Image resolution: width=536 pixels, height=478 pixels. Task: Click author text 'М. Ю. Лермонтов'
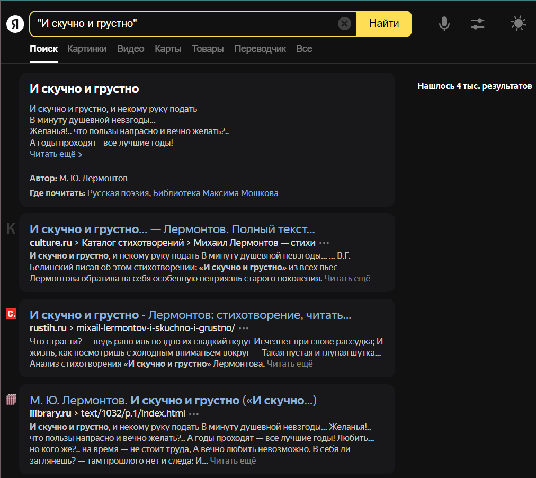93,179
